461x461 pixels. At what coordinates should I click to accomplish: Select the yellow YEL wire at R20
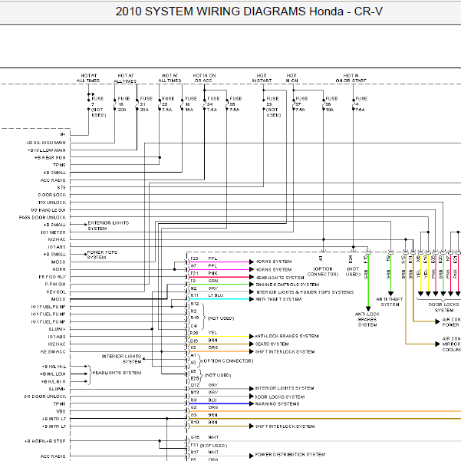coord(219,336)
